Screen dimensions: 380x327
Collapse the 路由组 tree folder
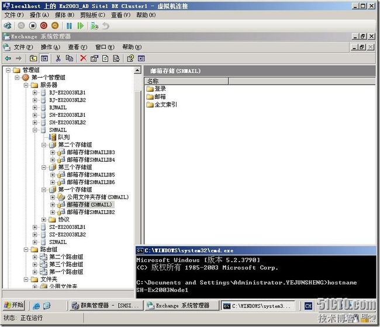[x=26, y=249]
